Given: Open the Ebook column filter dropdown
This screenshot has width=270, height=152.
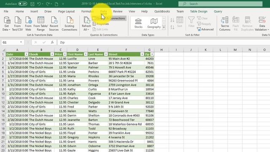Looking at the screenshot, I should 52,54.
